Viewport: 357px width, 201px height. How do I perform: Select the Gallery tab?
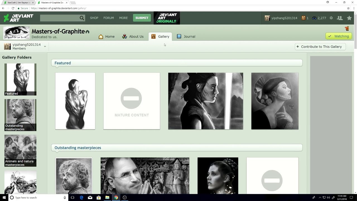pyautogui.click(x=160, y=37)
